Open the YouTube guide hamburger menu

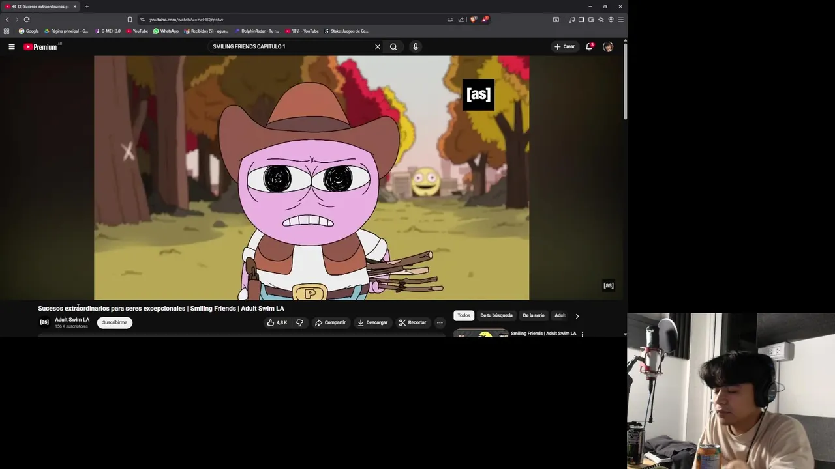pyautogui.click(x=11, y=46)
